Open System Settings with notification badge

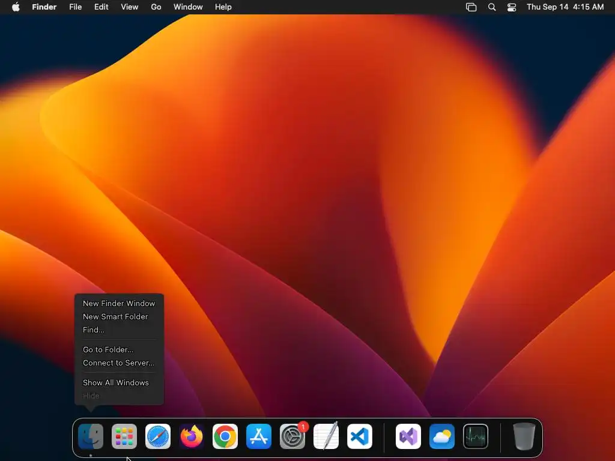click(292, 436)
